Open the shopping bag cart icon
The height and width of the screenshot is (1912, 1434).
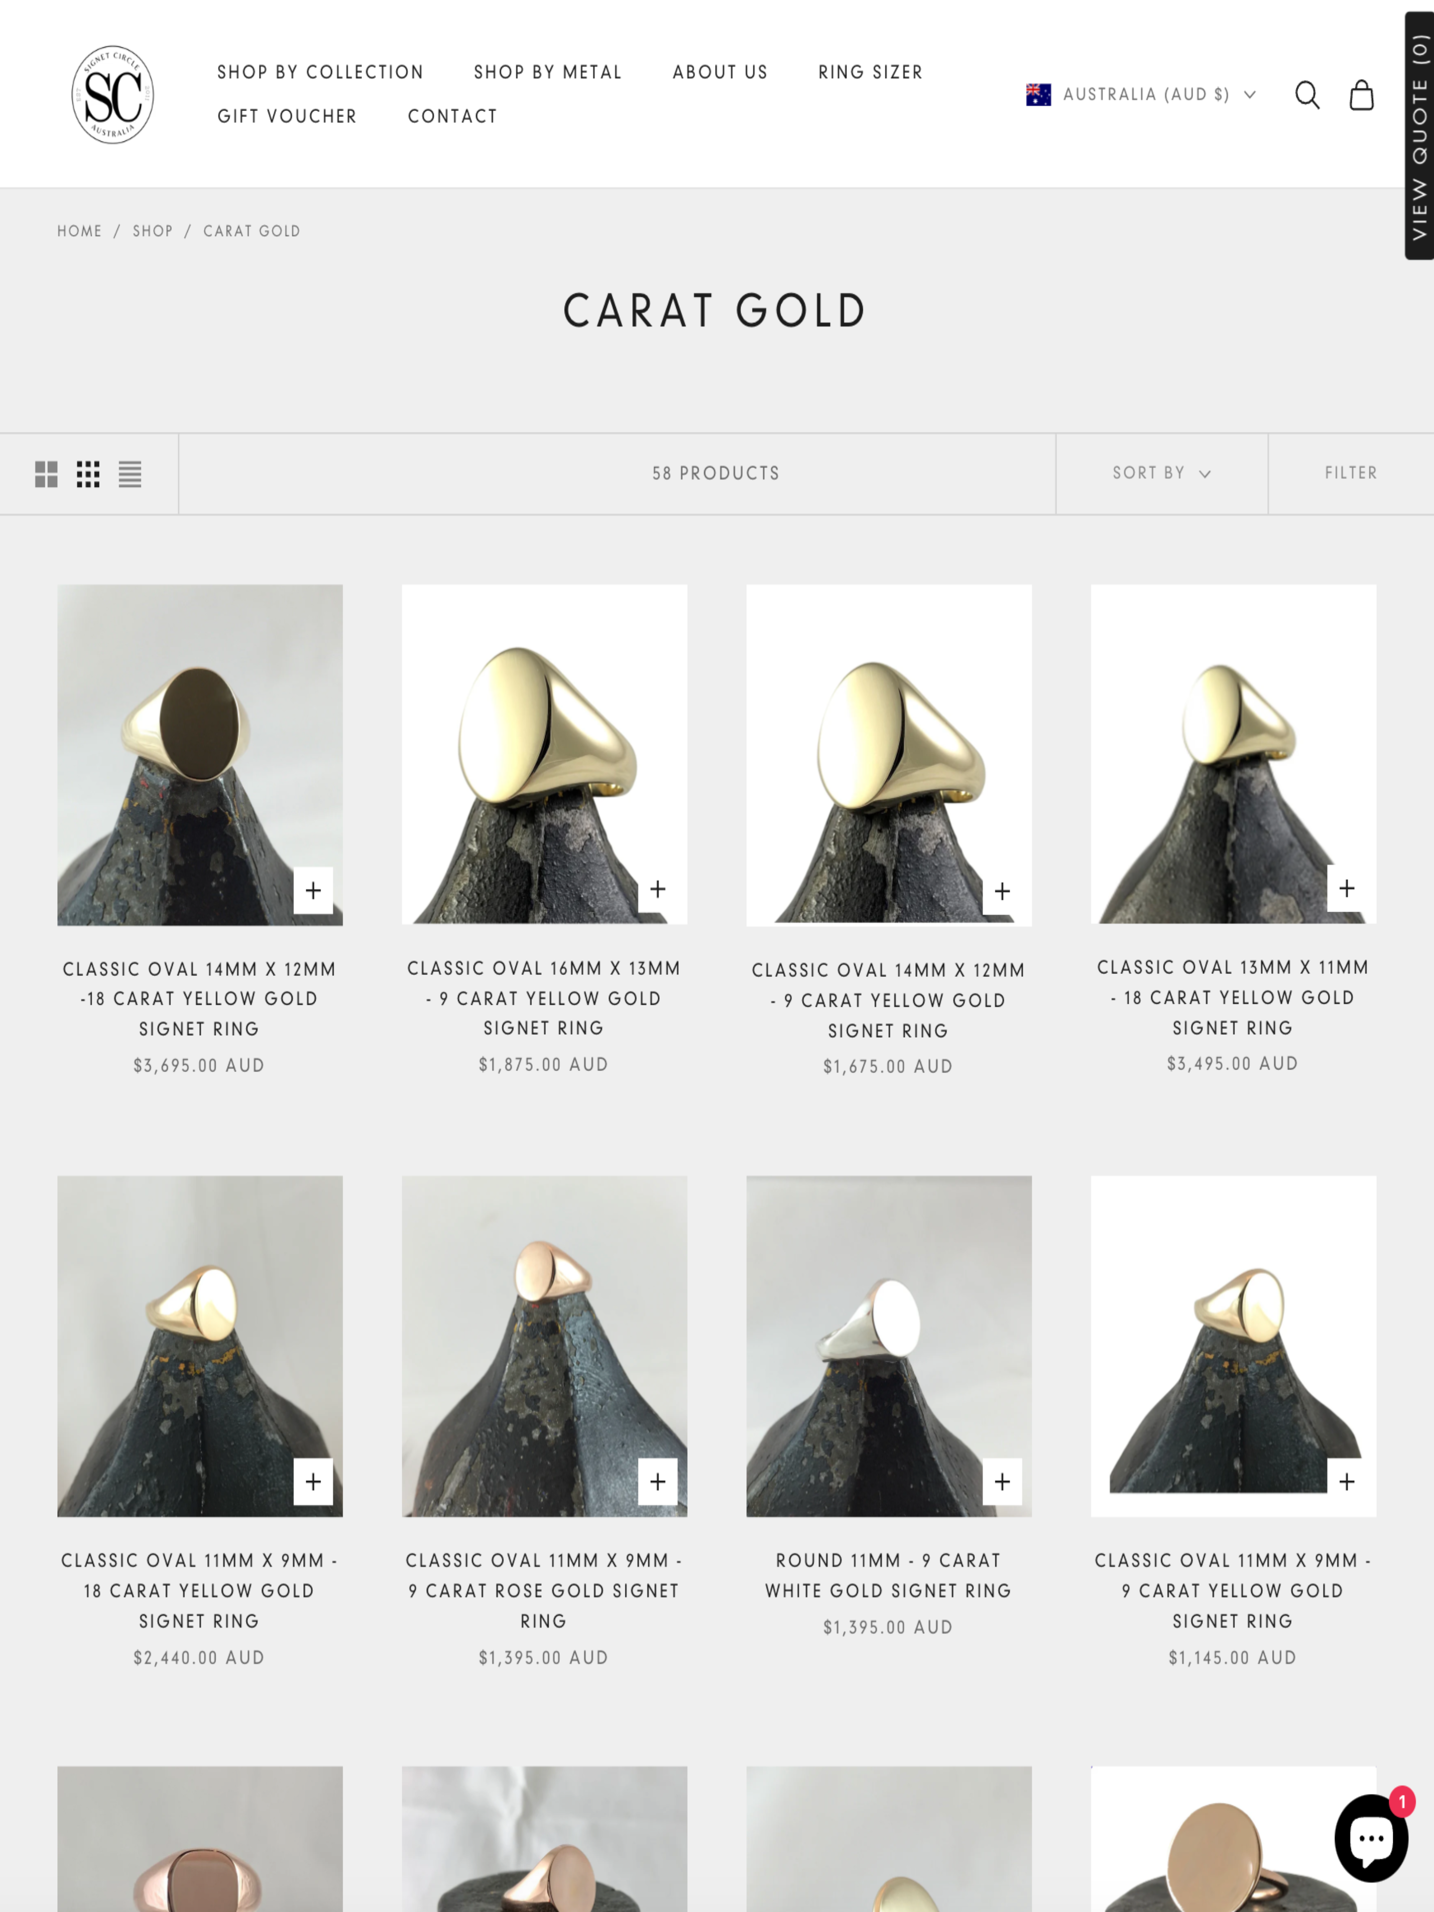coord(1361,95)
